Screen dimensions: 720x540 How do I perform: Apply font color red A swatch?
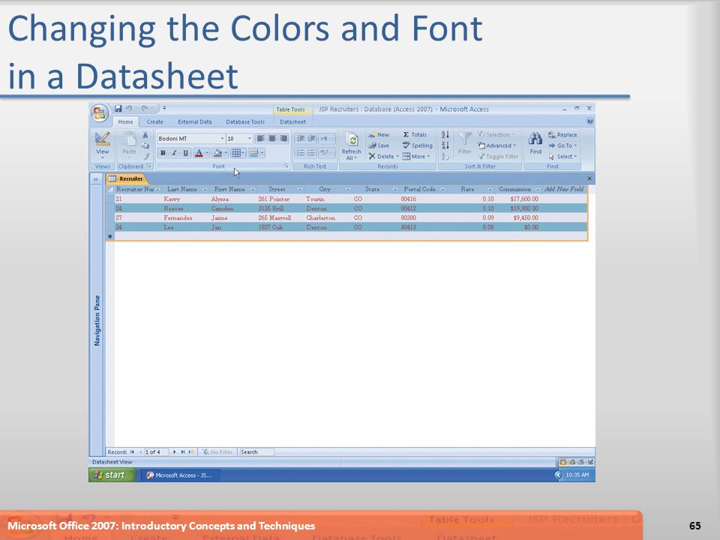(x=198, y=153)
